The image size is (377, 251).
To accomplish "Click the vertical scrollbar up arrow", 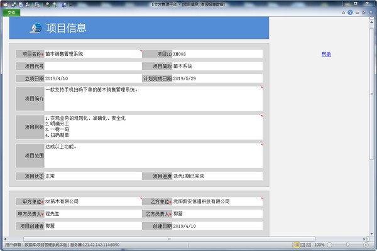I will tap(372, 23).
